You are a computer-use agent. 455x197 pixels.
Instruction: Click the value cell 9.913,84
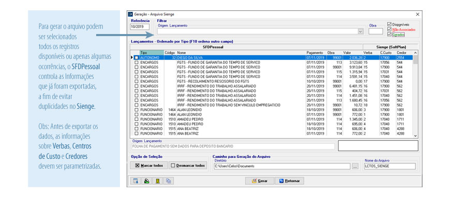tap(353, 68)
